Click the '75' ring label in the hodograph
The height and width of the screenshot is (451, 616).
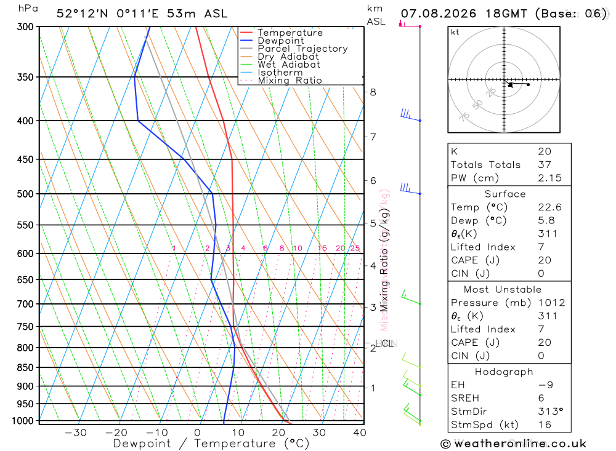[464, 116]
